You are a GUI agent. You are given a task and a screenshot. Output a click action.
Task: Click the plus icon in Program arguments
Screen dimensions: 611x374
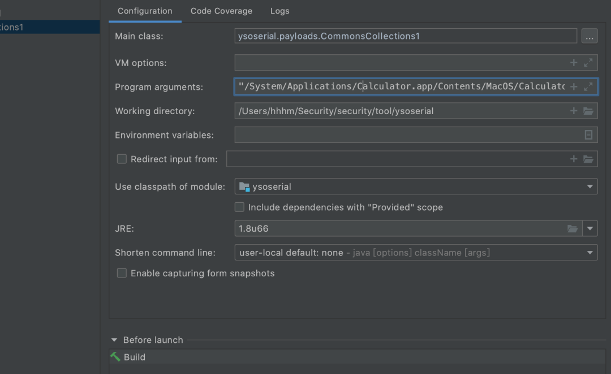click(x=574, y=86)
